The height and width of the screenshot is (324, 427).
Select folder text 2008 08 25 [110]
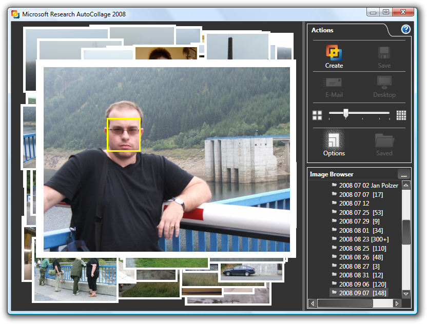pyautogui.click(x=362, y=248)
